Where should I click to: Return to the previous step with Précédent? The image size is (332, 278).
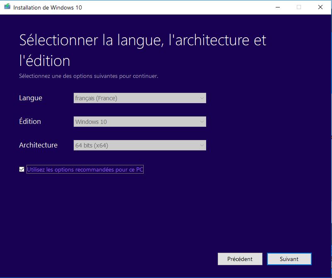pos(240,259)
